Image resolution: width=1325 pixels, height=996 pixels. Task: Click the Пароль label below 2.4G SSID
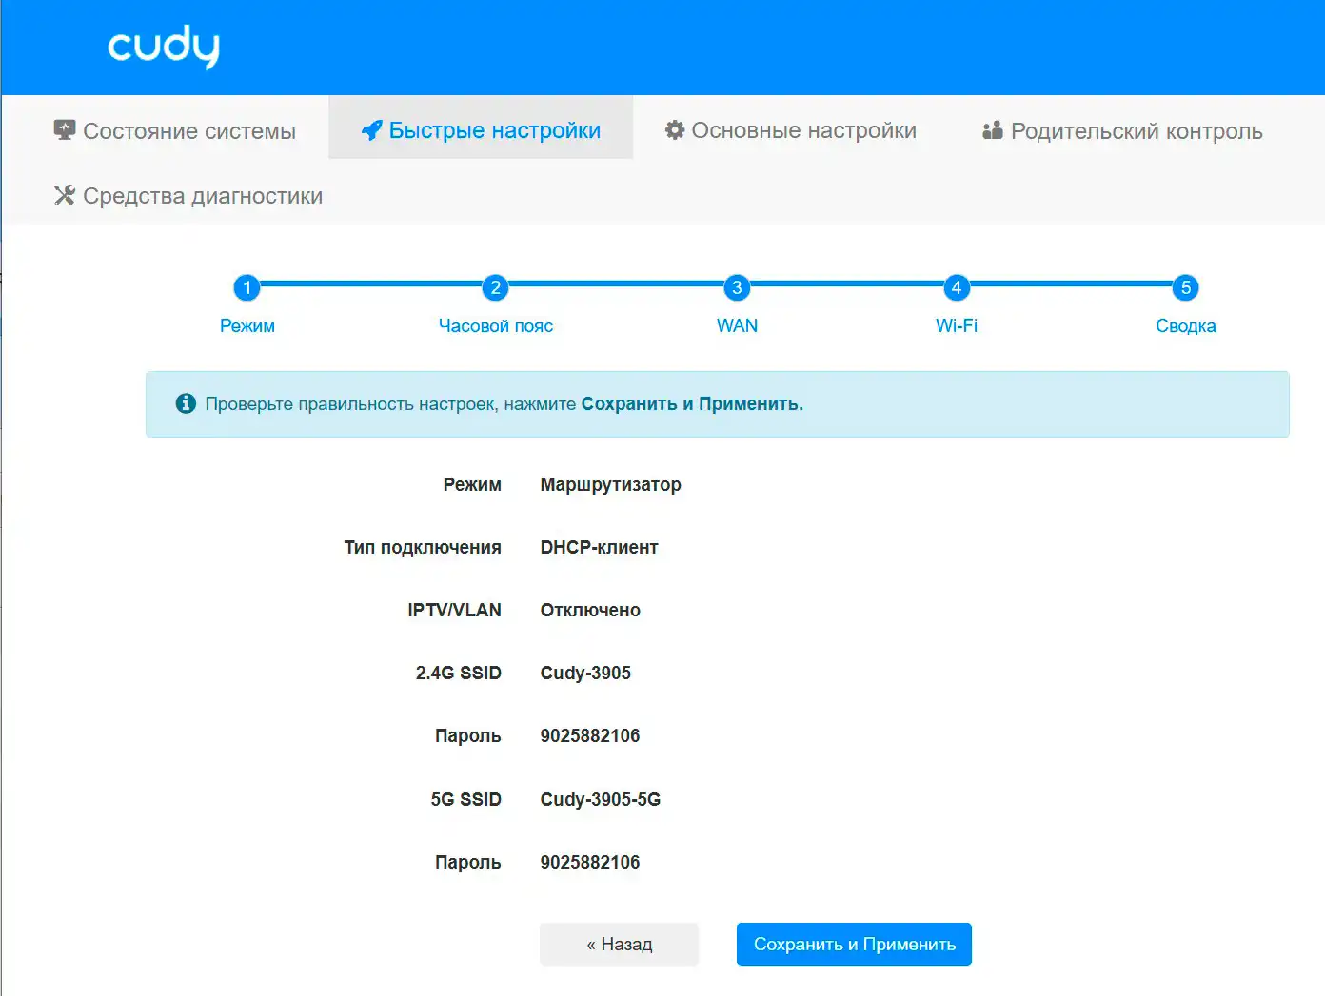[468, 735]
